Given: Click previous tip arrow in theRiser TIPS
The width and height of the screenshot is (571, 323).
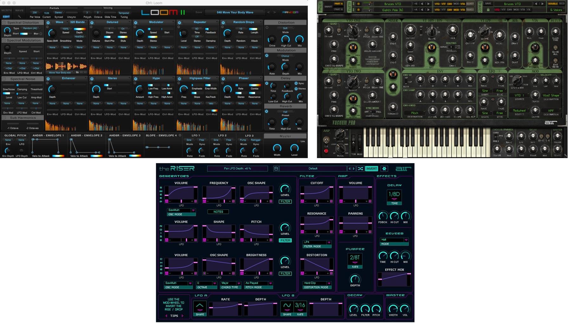Looking at the screenshot, I should point(167,316).
